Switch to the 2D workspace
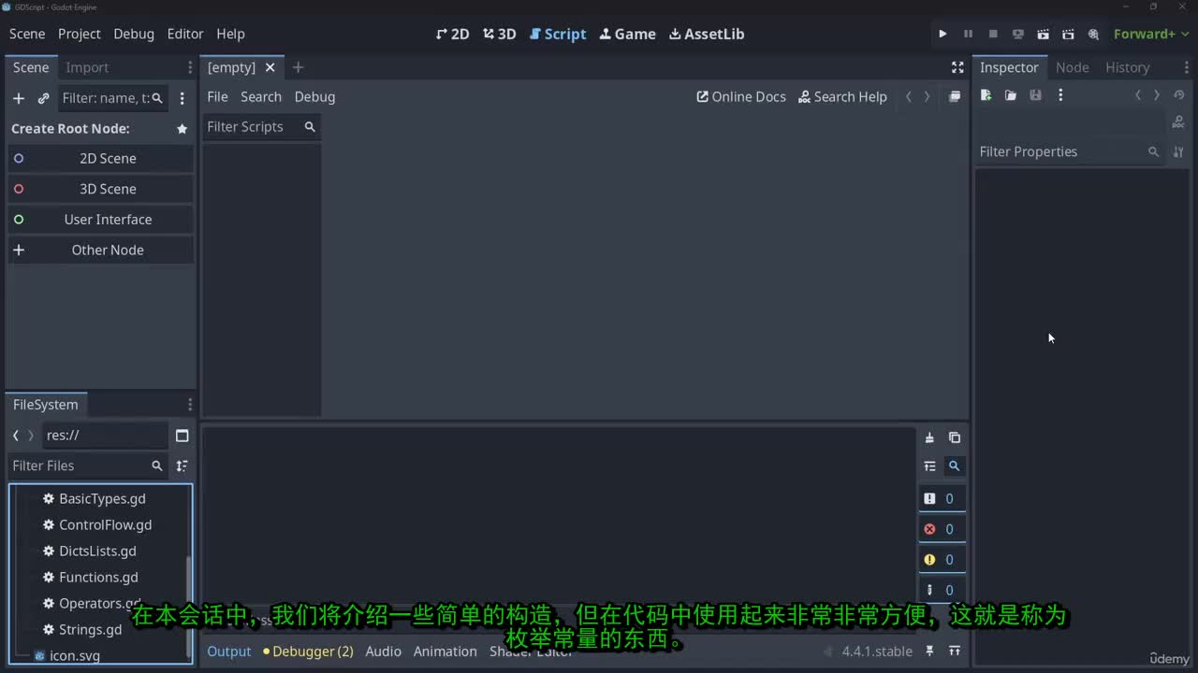The height and width of the screenshot is (673, 1198). coord(453,34)
